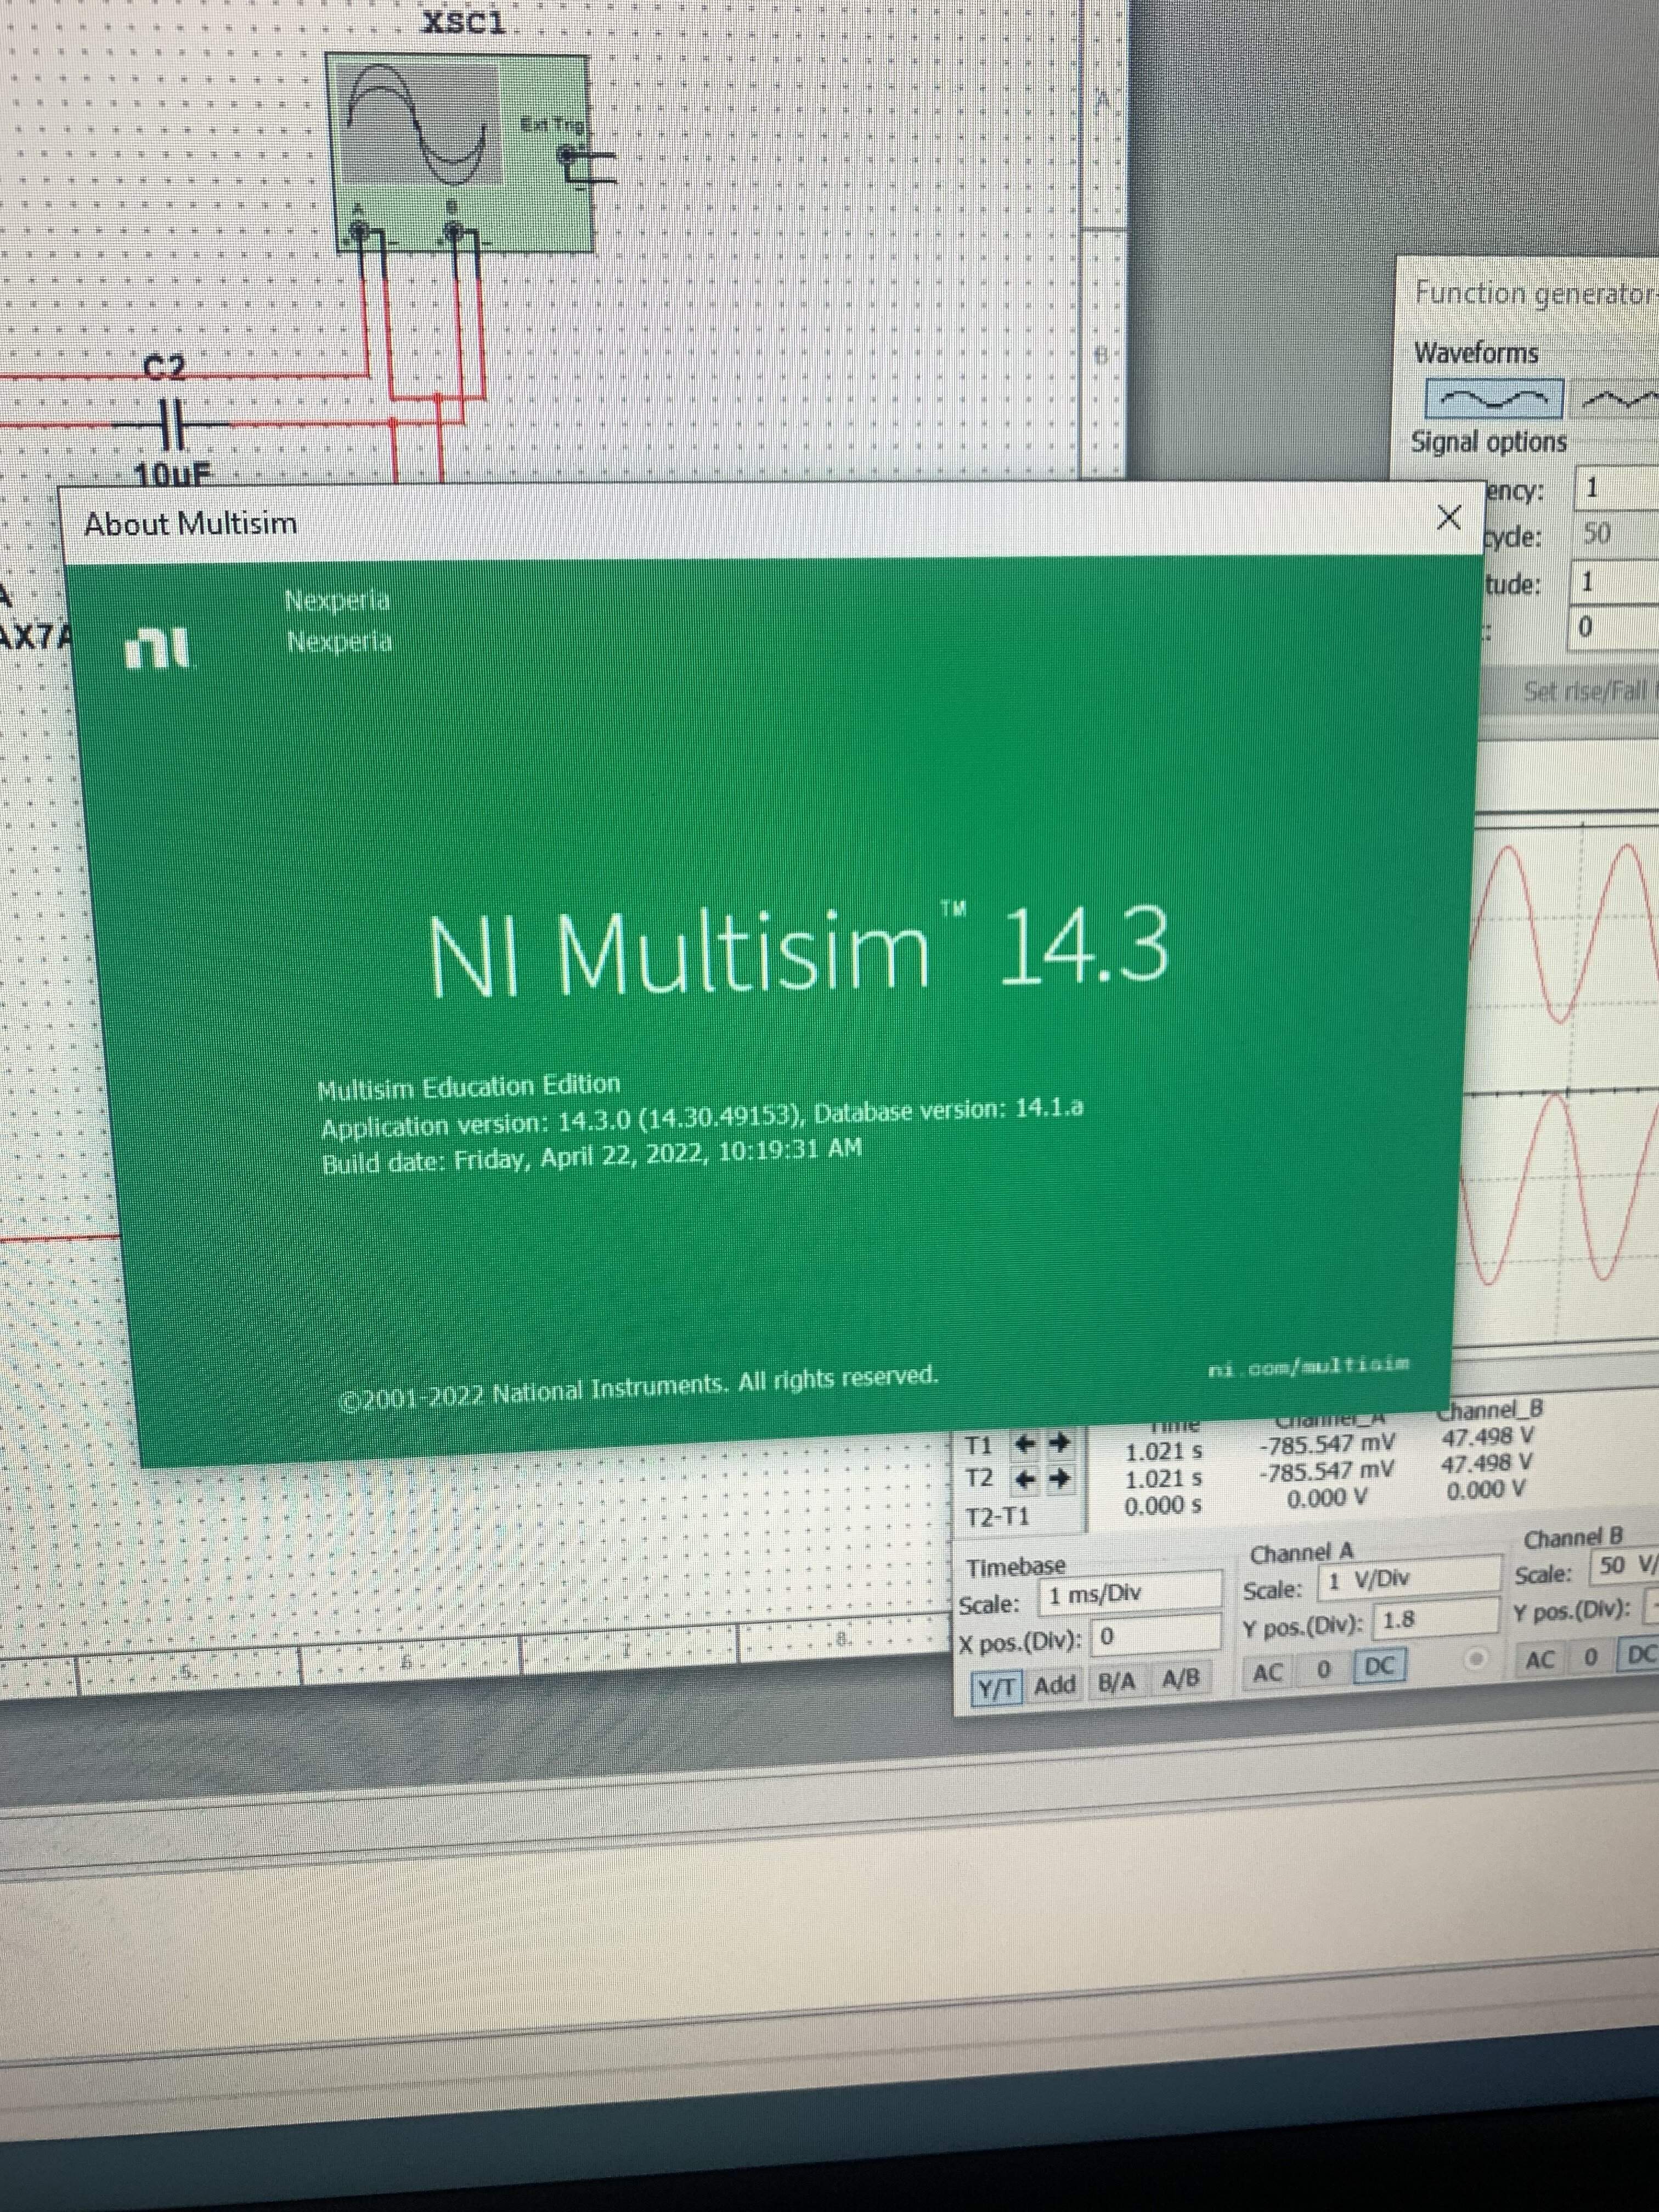Click the 'About Multisim' title text
Screen dimensions: 1659x2212
click(190, 524)
